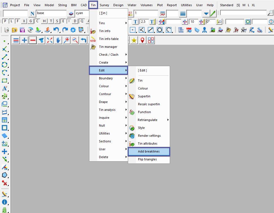Click the red map pin icon
Screen dimensions: 274x213
click(142, 41)
